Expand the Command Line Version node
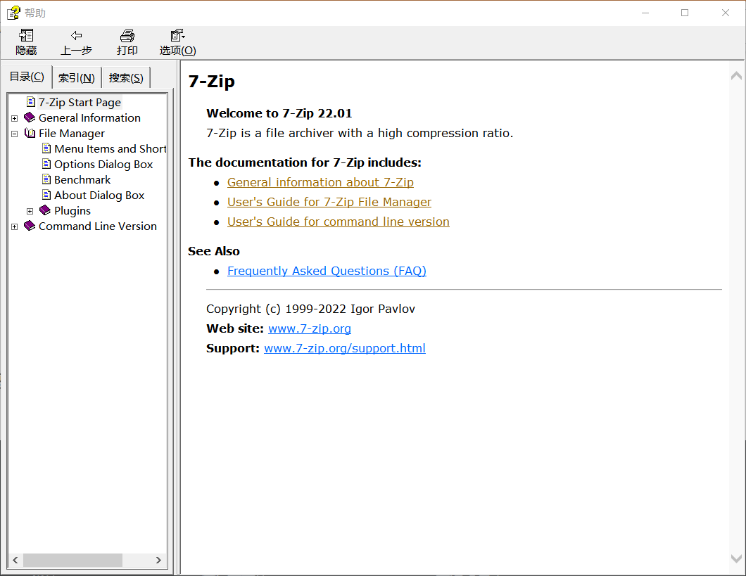Screen dimensions: 746x576 pyautogui.click(x=14, y=226)
